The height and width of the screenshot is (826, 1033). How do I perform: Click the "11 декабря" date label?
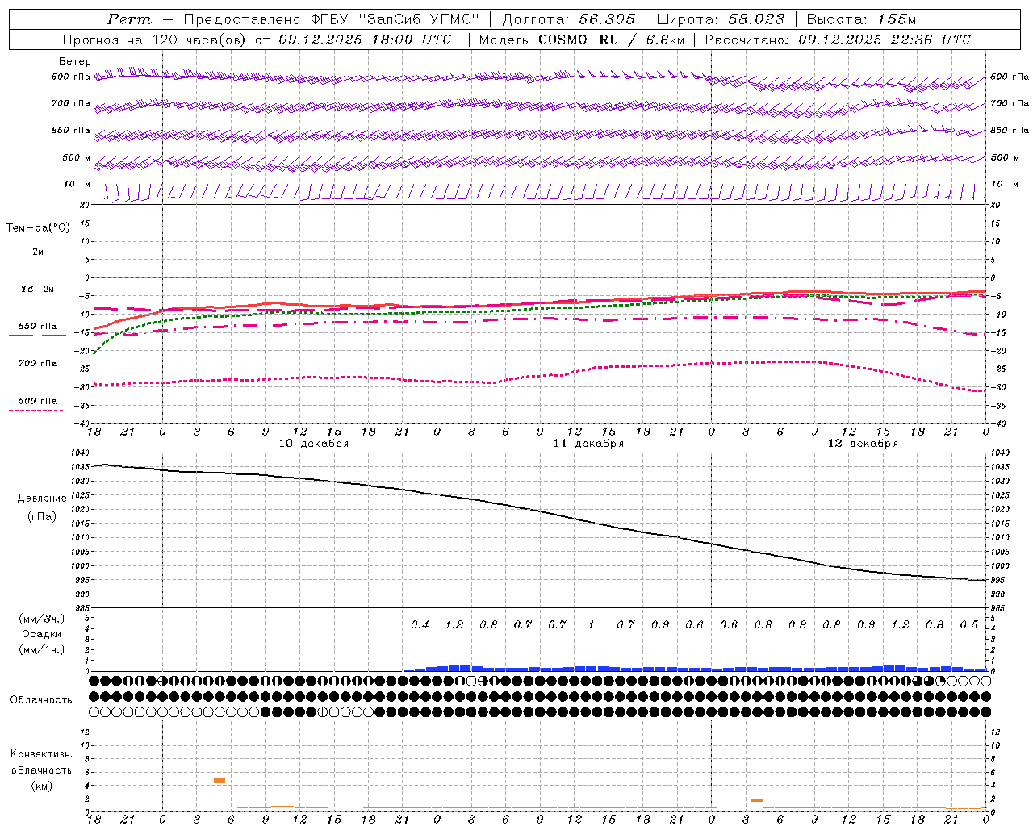click(x=588, y=444)
